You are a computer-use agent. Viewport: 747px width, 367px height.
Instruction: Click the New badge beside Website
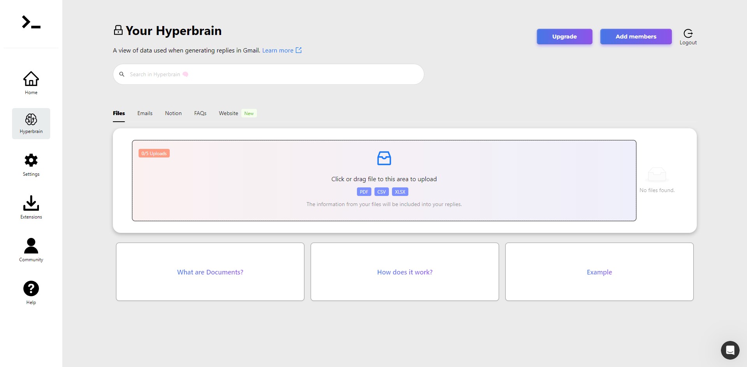pyautogui.click(x=249, y=114)
